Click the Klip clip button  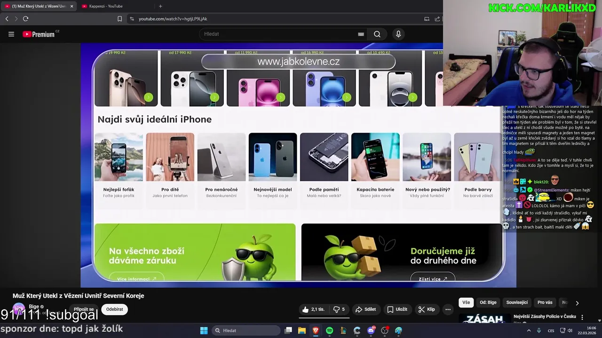click(x=426, y=309)
